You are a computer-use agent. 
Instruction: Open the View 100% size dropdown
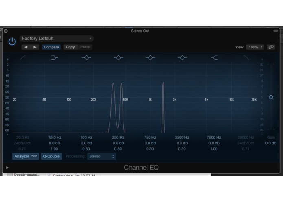(255, 47)
